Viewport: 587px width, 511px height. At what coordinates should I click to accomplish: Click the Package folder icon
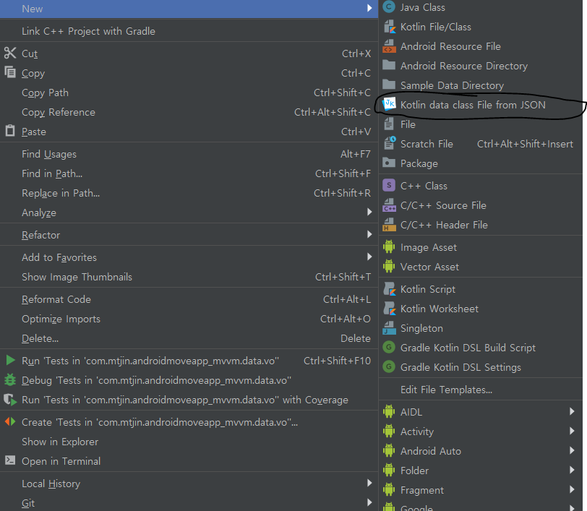point(389,163)
